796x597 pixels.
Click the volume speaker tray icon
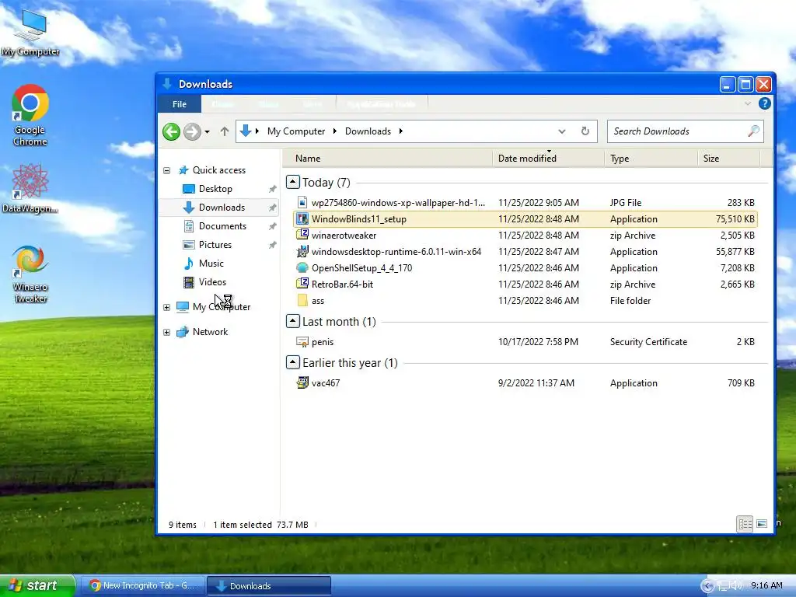pyautogui.click(x=737, y=586)
